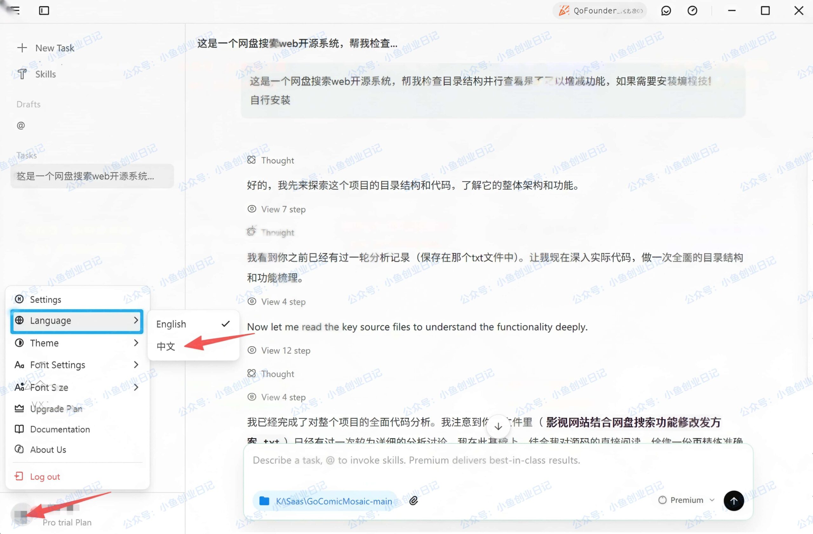Click the scroll-down arrow over the chat
813x534 pixels.
pos(498,426)
